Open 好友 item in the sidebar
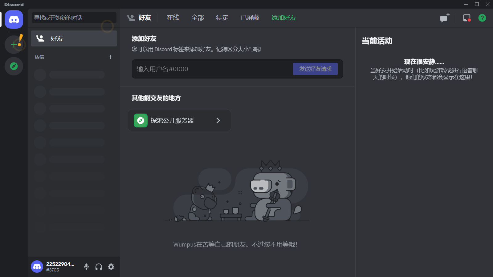The image size is (493, 277). pos(74,38)
